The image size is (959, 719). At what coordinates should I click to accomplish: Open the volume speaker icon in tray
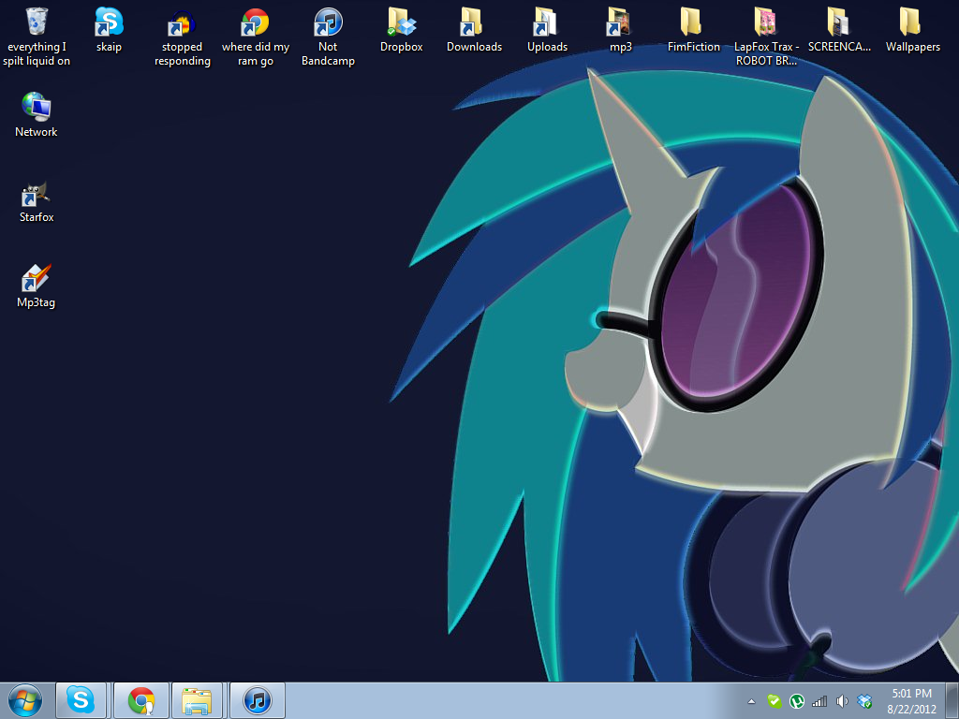(842, 701)
